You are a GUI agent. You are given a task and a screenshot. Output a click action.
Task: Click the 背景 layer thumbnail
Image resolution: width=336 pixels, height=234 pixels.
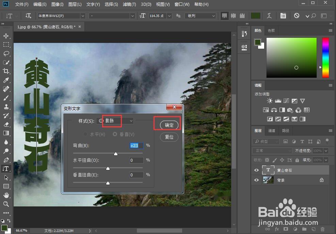coord(268,180)
